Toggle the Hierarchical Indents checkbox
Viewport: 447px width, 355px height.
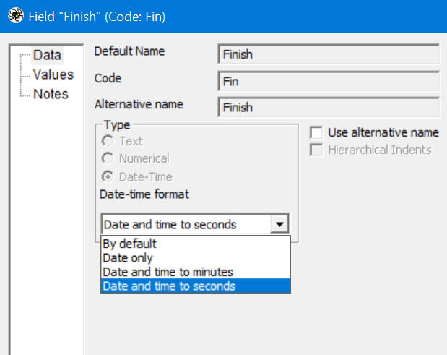coord(316,150)
